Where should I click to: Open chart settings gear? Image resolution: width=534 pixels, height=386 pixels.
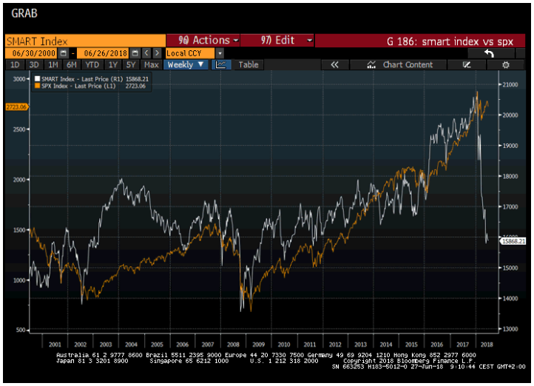point(506,64)
